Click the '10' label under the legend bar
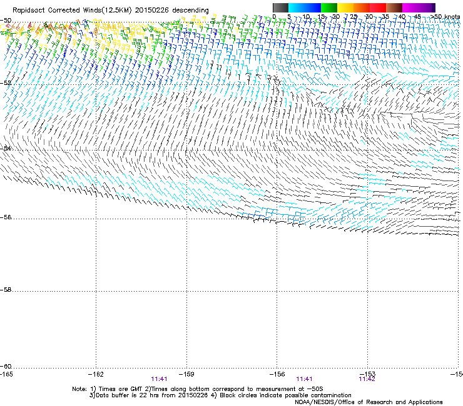The height and width of the screenshot is (406, 463). tap(306, 16)
